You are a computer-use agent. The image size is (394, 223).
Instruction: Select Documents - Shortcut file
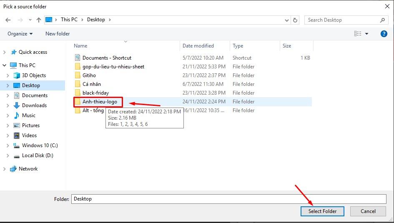(x=107, y=58)
